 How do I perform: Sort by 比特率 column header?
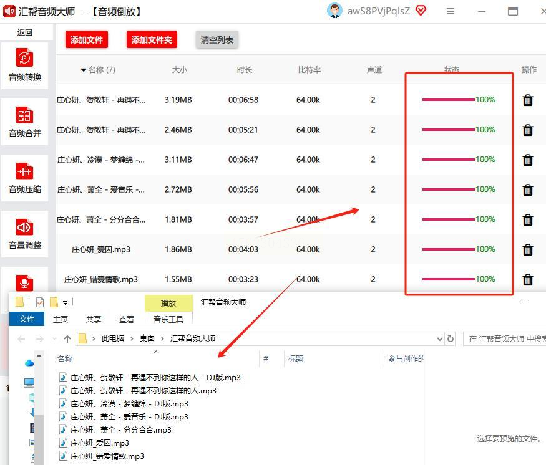[x=310, y=70]
